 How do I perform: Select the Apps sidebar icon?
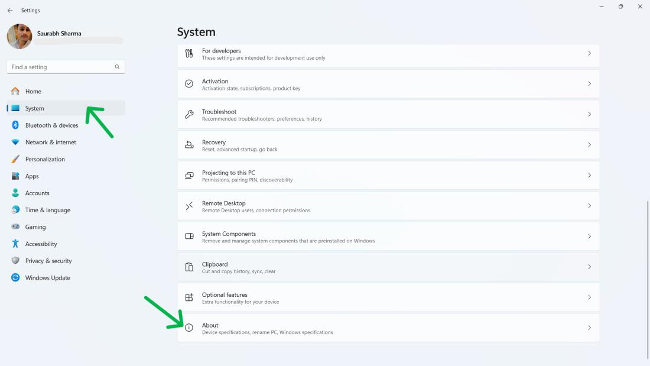14,176
